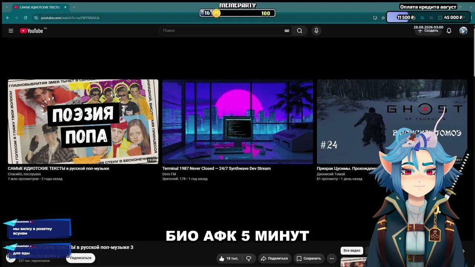Open the browser three-dot menu
The width and height of the screenshot is (475, 267).
[472, 18]
